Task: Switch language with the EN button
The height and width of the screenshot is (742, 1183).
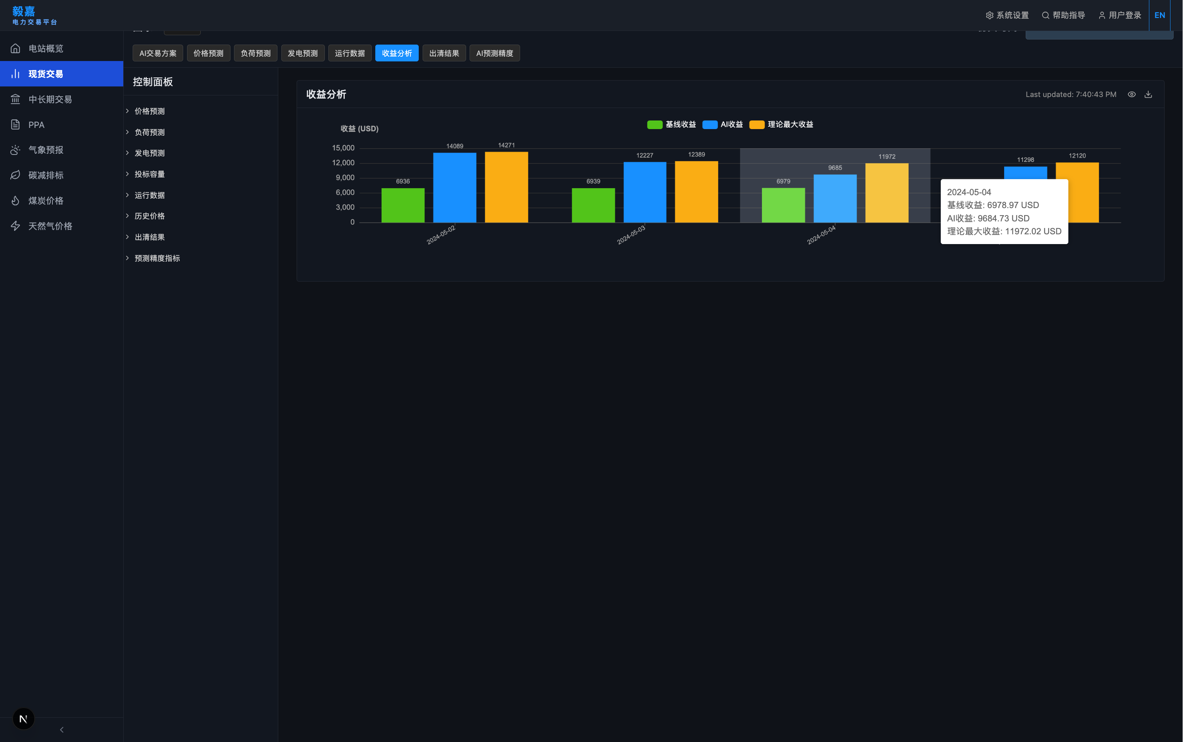Action: pyautogui.click(x=1160, y=15)
